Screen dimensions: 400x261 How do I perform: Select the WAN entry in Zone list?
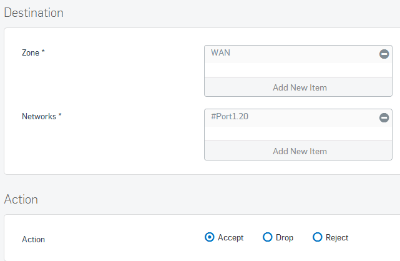(292, 54)
